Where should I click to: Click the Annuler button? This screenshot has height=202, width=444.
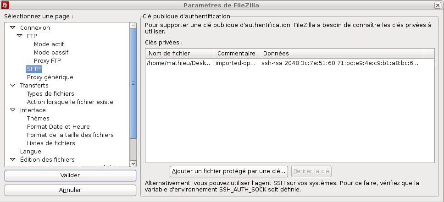coord(70,190)
